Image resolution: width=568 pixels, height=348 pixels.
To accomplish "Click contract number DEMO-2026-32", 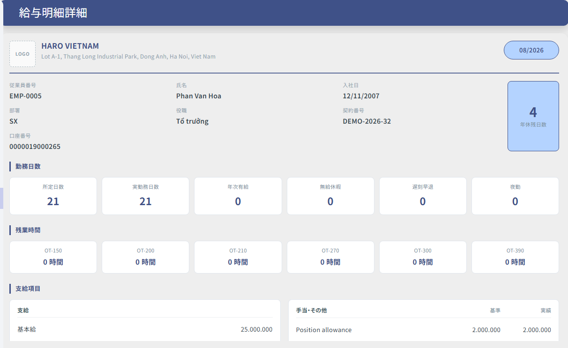I will 367,121.
